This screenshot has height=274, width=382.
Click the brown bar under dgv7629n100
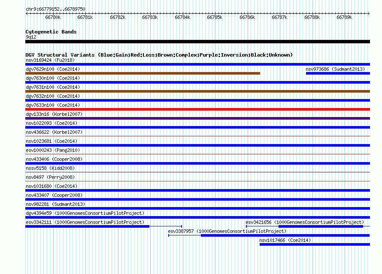[x=143, y=73]
